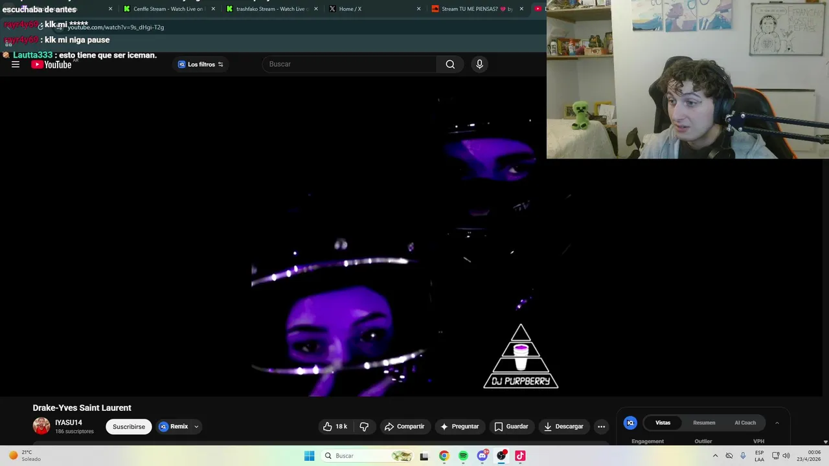The height and width of the screenshot is (466, 829).
Task: Open Spotify from the taskbar
Action: pos(463,456)
